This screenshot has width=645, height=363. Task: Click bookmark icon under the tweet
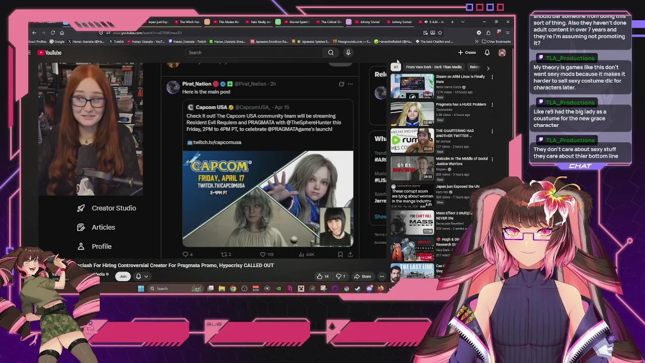pos(340,255)
